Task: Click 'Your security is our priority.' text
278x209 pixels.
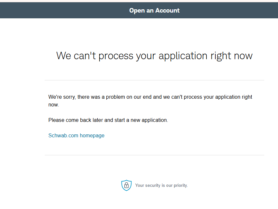Action: point(161,186)
